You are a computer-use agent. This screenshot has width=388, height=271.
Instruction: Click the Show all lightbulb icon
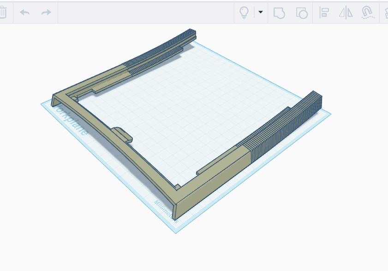[x=244, y=12]
